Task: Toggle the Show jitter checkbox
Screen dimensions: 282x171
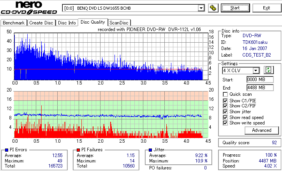Action: coord(225,112)
